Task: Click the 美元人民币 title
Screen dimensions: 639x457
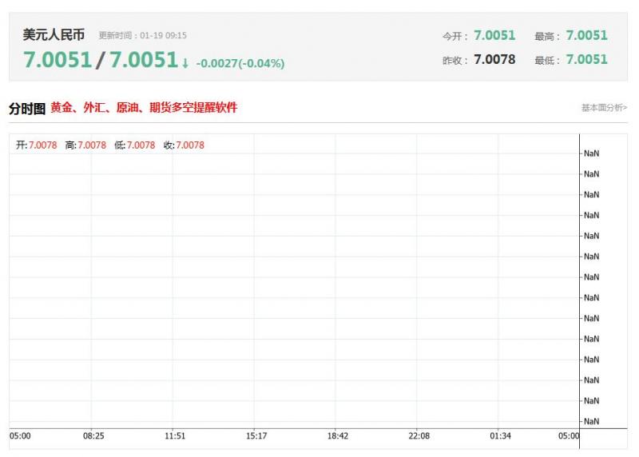Action: click(54, 35)
